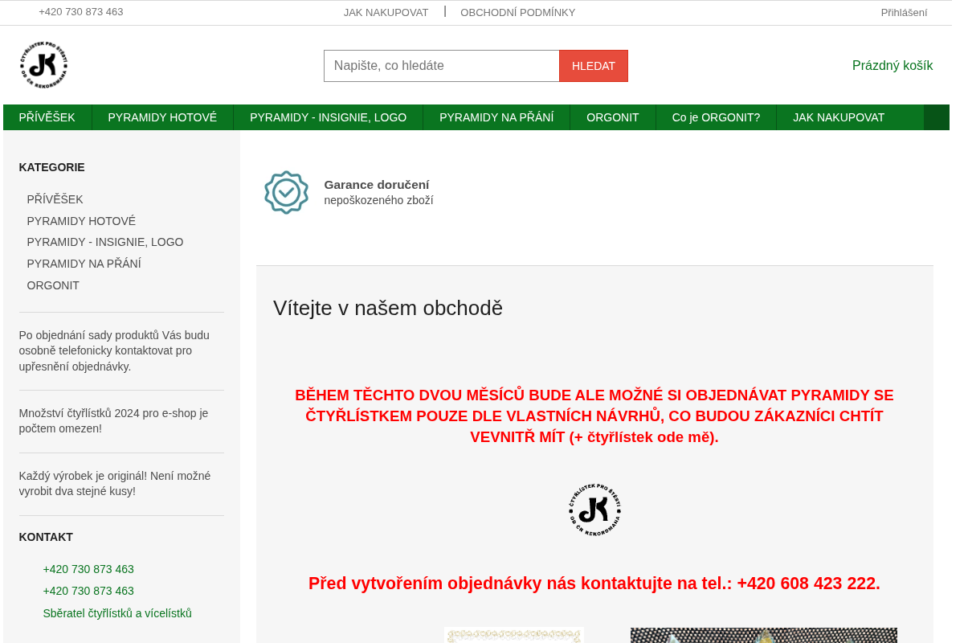The image size is (964, 643).
Task: Click the Garance doručení heading
Action: pyautogui.click(x=377, y=185)
